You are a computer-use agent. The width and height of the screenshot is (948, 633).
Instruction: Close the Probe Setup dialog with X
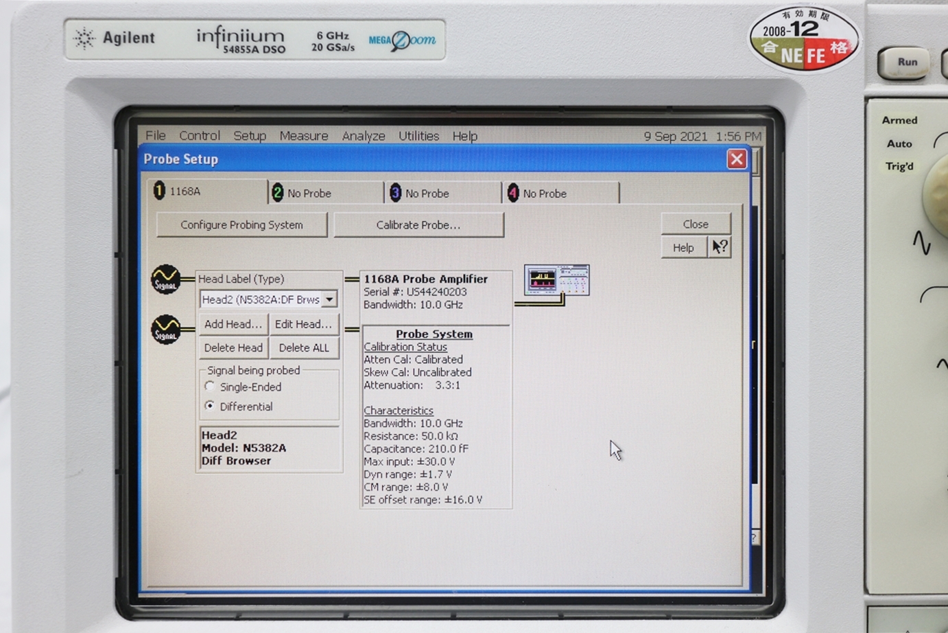737,159
